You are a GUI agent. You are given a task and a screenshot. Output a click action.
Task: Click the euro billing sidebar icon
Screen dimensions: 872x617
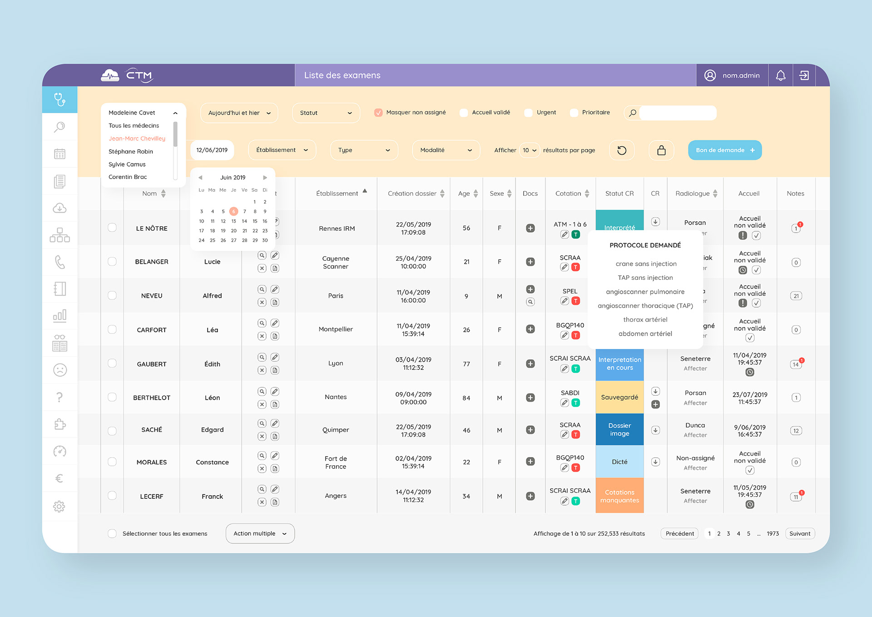tap(59, 478)
